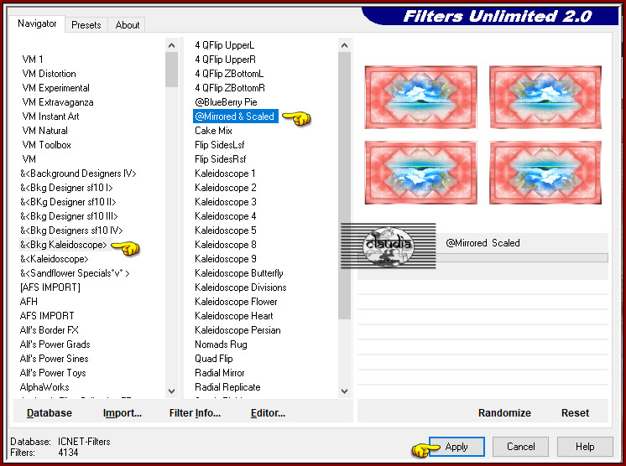Choose @BlueBerry Pie filter
The image size is (626, 466).
click(226, 102)
